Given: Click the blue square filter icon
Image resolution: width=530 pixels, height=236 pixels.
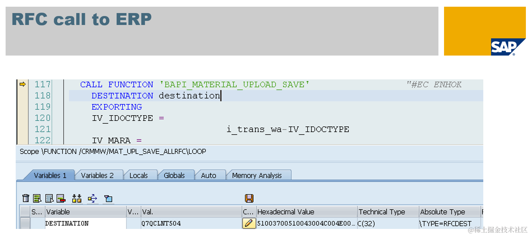Looking at the screenshot, I should click(108, 198).
